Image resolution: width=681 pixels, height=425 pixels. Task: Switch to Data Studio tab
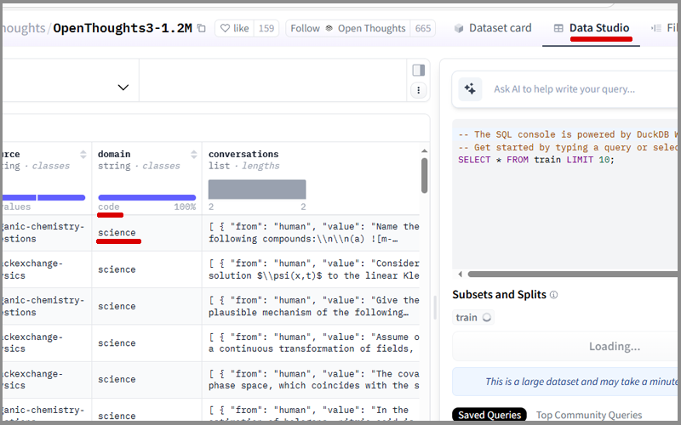tap(591, 28)
